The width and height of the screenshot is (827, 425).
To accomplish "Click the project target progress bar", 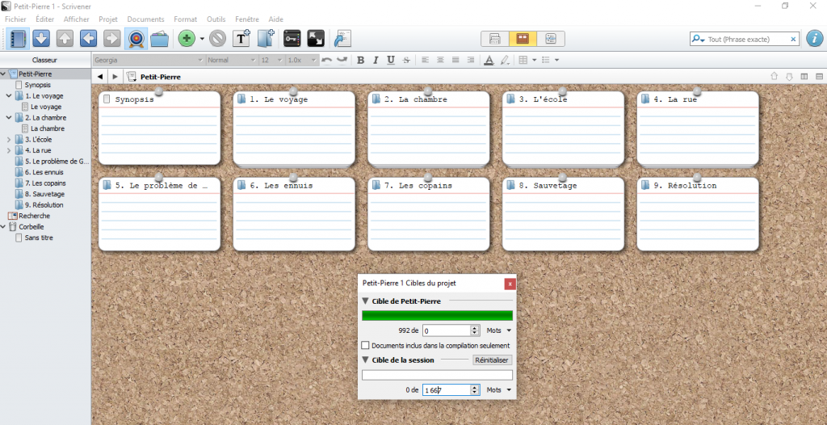I will [x=437, y=316].
